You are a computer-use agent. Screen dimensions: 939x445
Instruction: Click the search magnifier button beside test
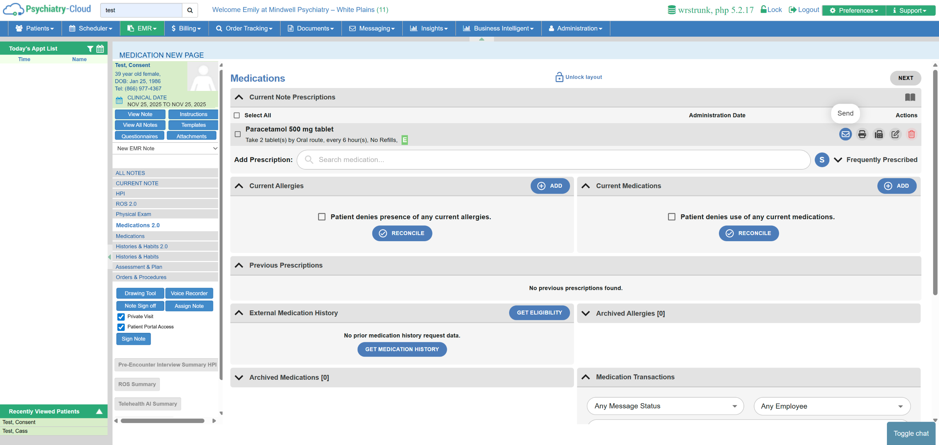click(x=190, y=10)
